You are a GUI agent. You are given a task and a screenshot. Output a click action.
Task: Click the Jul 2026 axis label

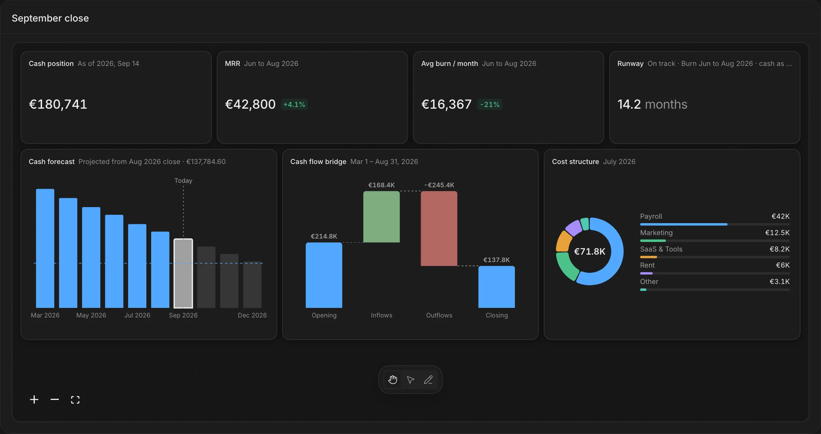point(137,315)
